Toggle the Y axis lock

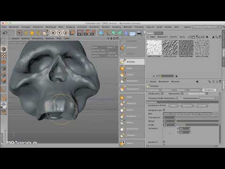click(60, 33)
